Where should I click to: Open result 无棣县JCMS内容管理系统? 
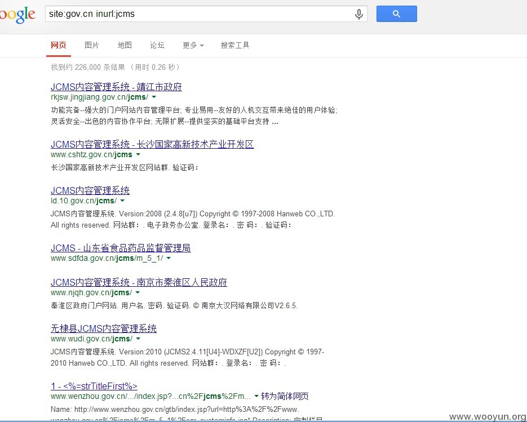coord(104,328)
